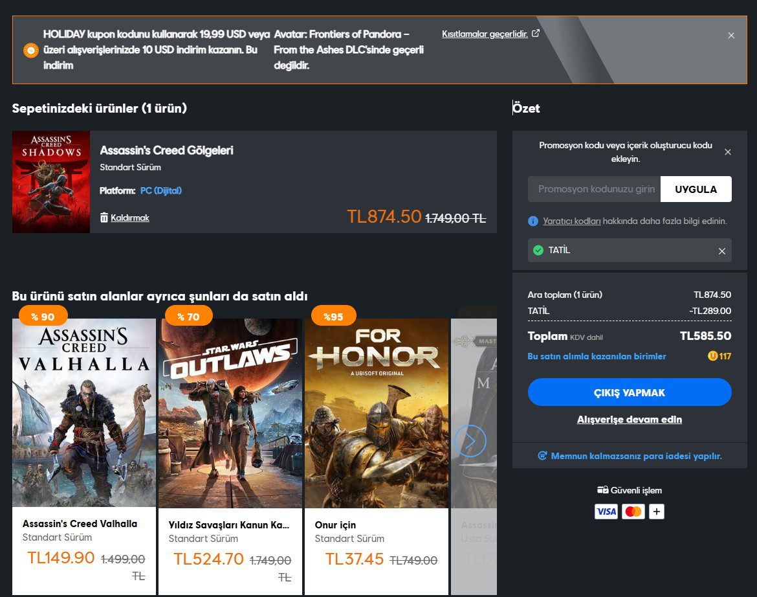Close the promosyon kodu message
Viewport: 757px width, 597px height.
click(x=727, y=152)
